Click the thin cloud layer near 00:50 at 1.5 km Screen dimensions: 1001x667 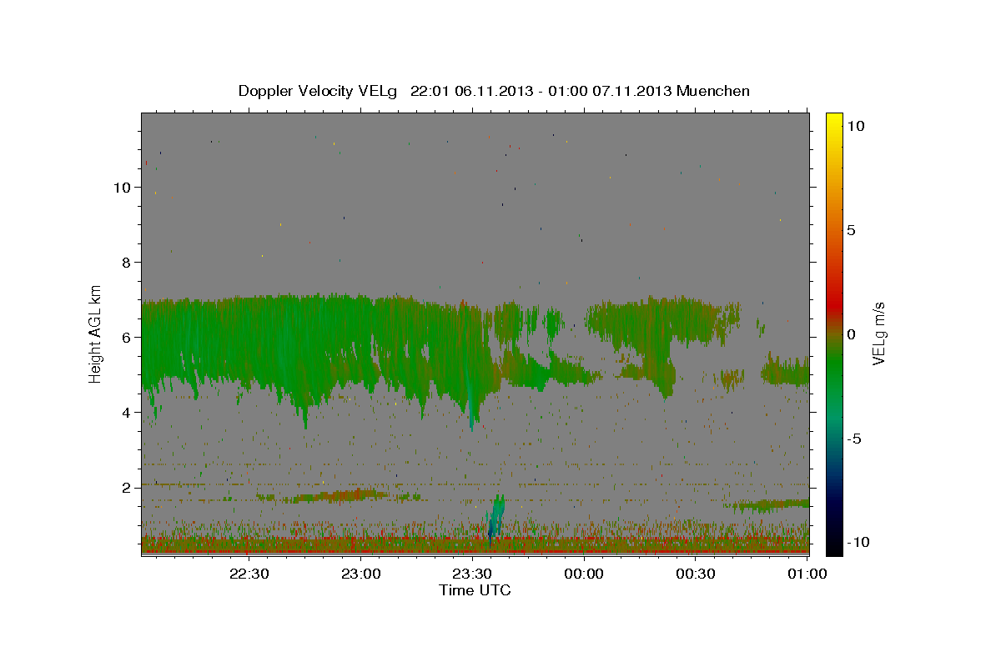[x=767, y=504]
